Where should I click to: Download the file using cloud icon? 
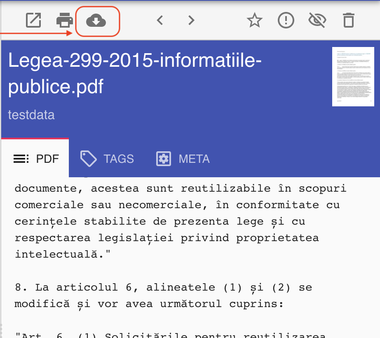coord(96,20)
